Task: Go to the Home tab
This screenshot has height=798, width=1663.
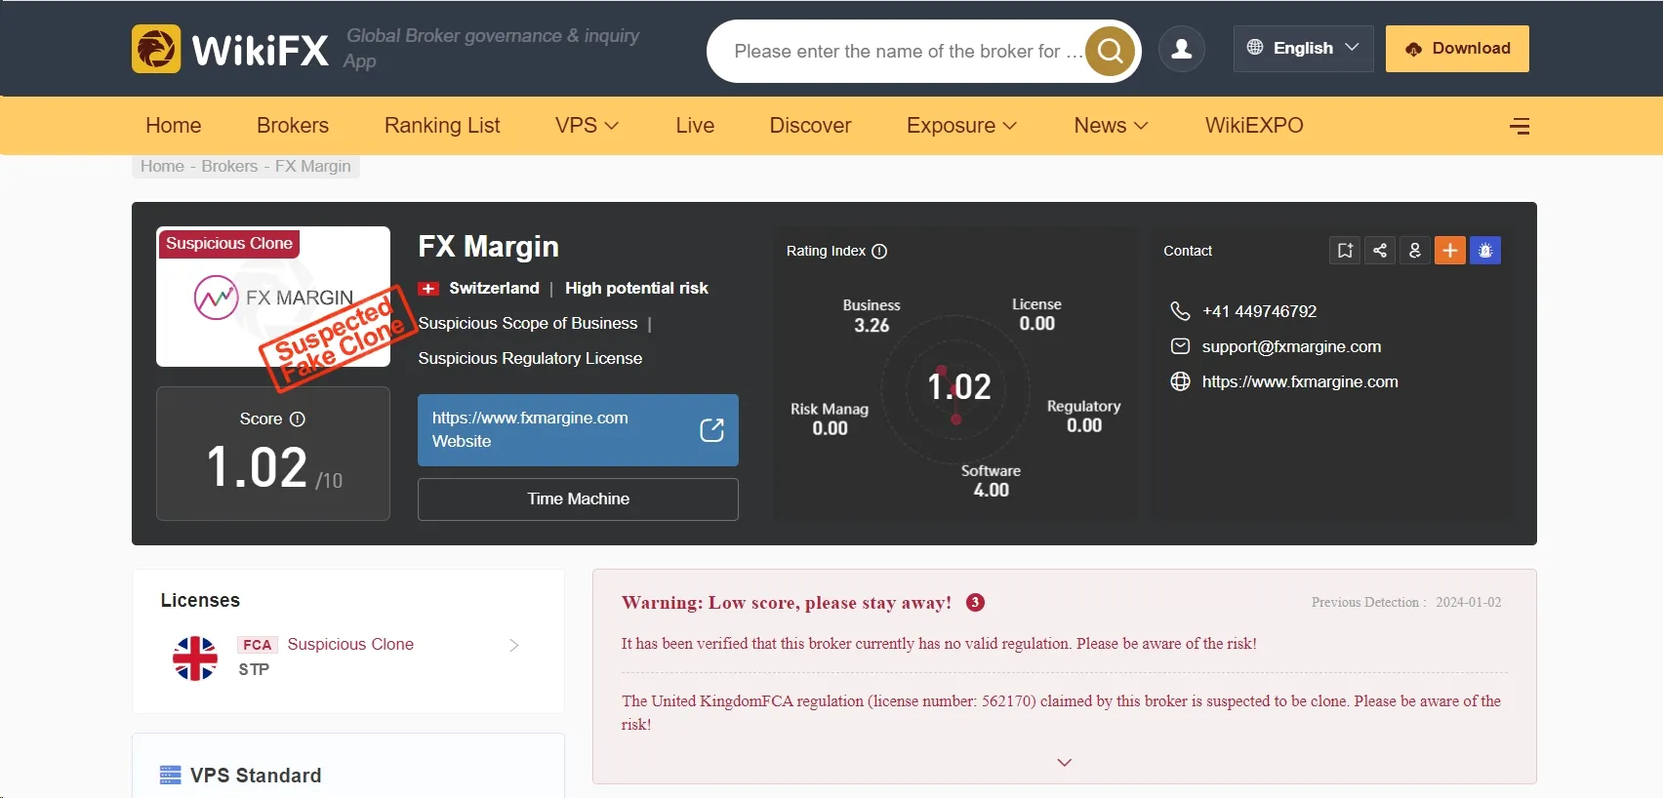Action: [x=174, y=126]
